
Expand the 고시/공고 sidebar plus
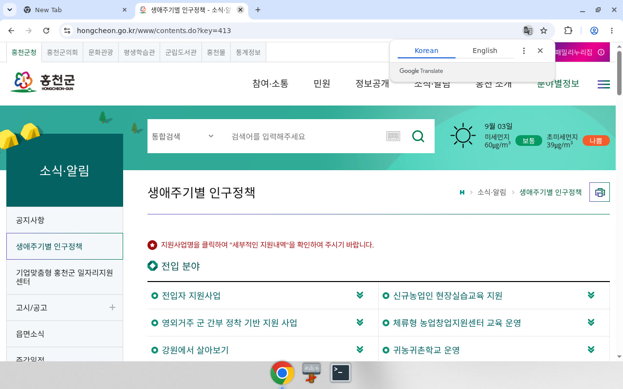(112, 307)
